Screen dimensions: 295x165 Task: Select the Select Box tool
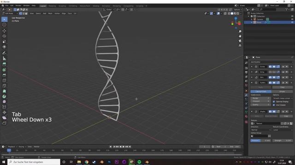point(4,19)
